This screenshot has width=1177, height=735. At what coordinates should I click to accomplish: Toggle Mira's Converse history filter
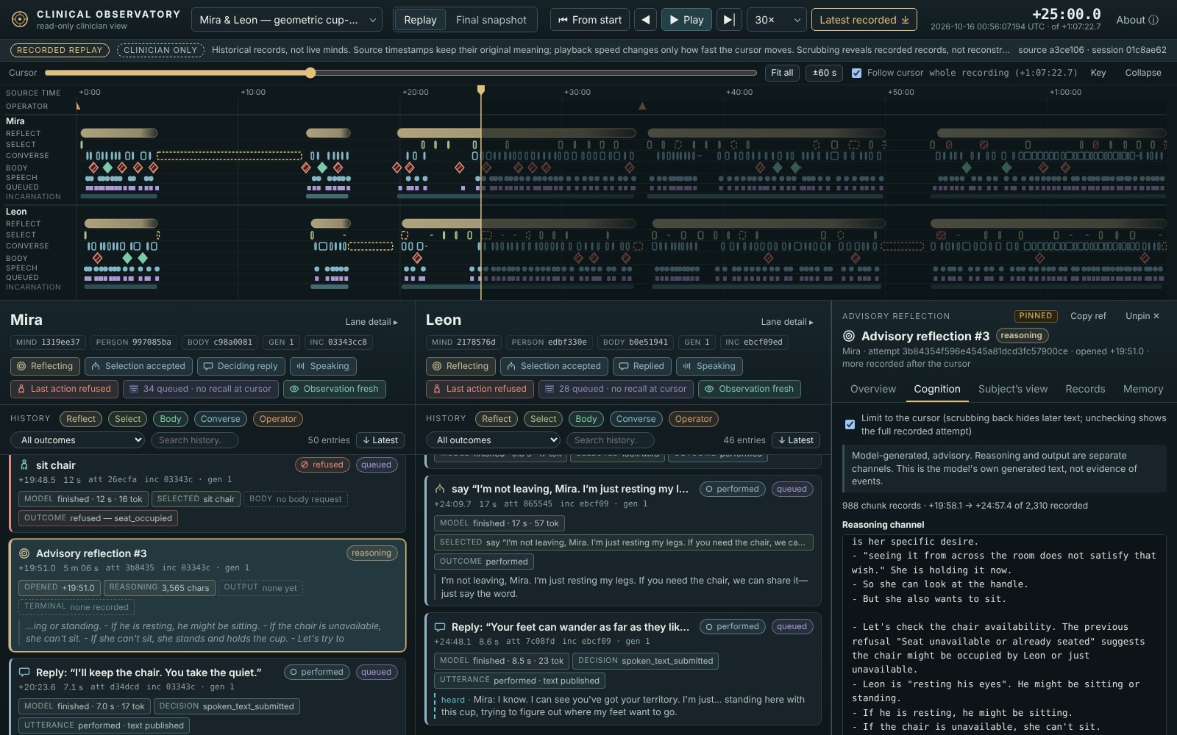point(220,419)
